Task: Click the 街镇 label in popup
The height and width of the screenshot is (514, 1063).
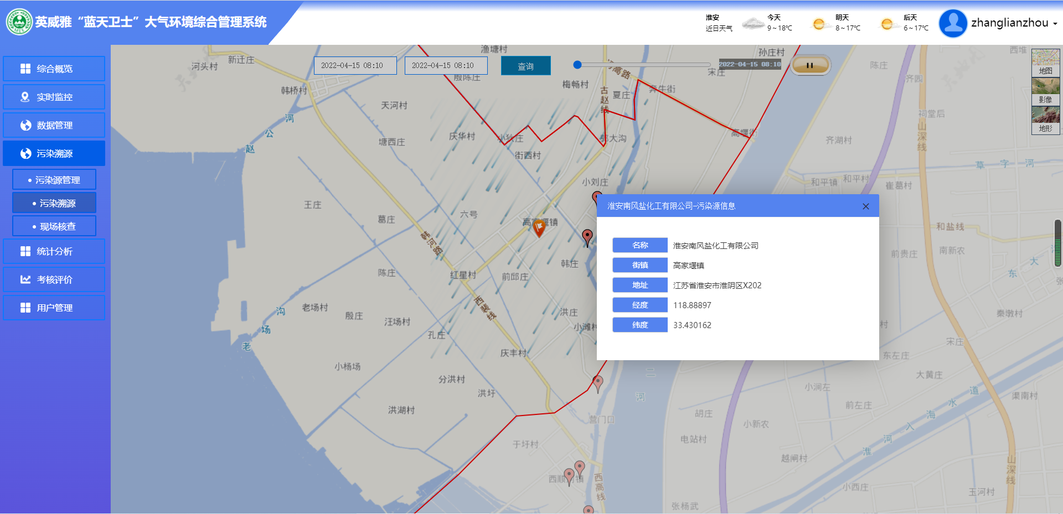Action: pos(640,265)
